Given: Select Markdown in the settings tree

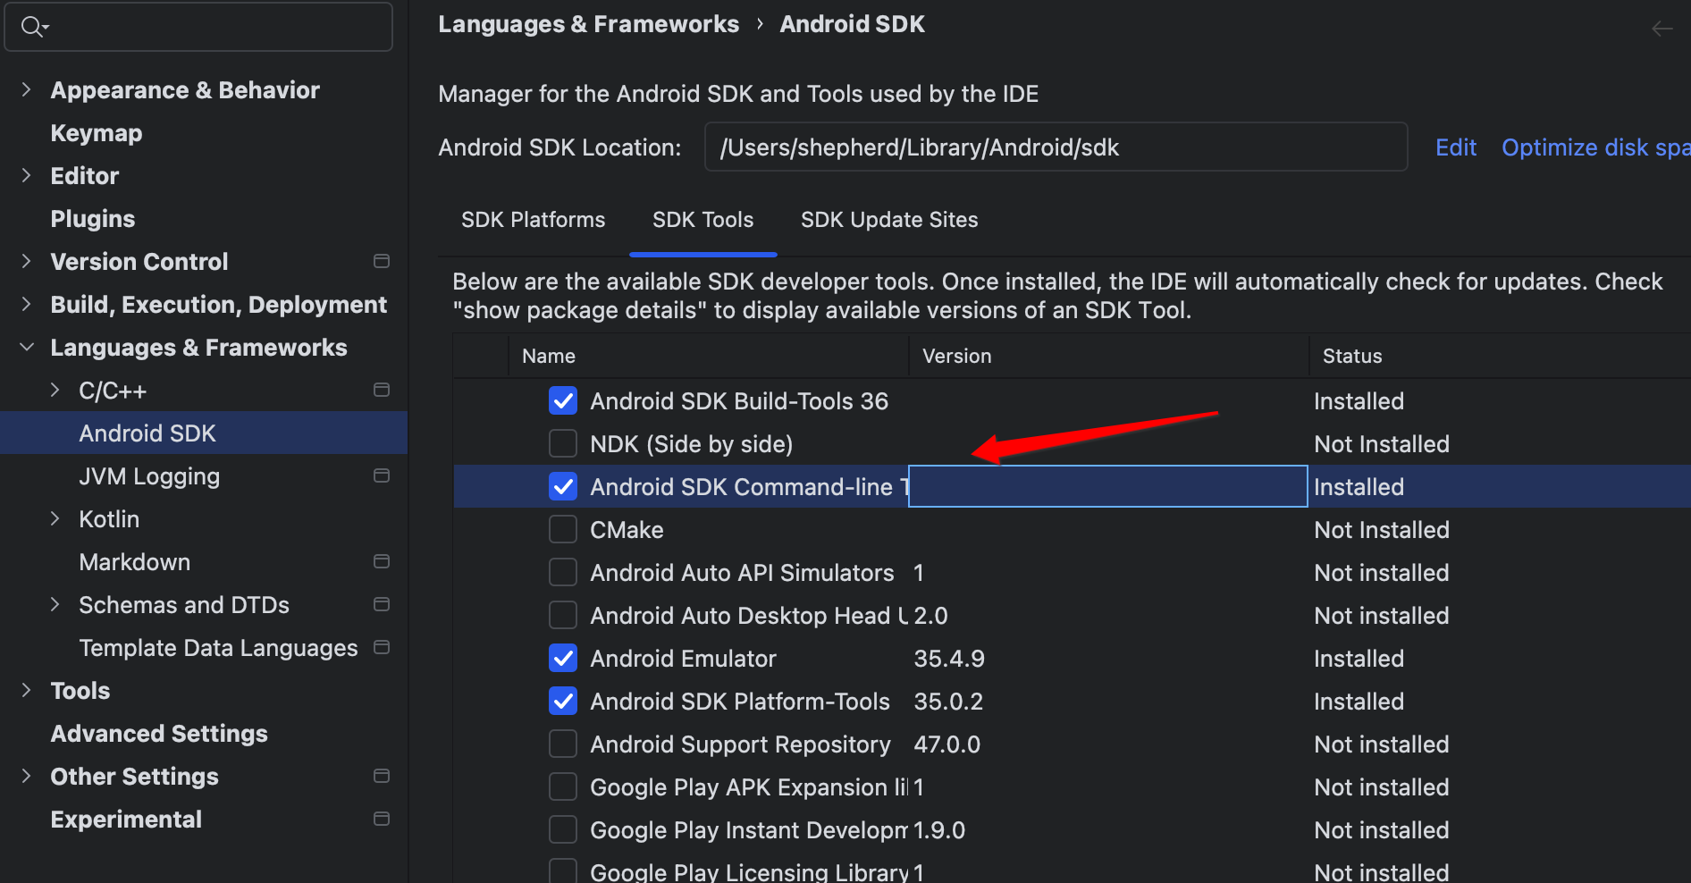Looking at the screenshot, I should click(135, 562).
